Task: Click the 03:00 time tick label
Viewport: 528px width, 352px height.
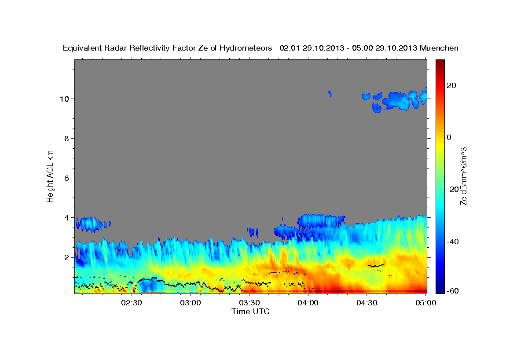Action: pos(191,303)
